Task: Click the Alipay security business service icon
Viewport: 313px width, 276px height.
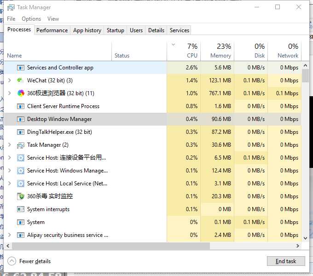Action: pos(21,236)
